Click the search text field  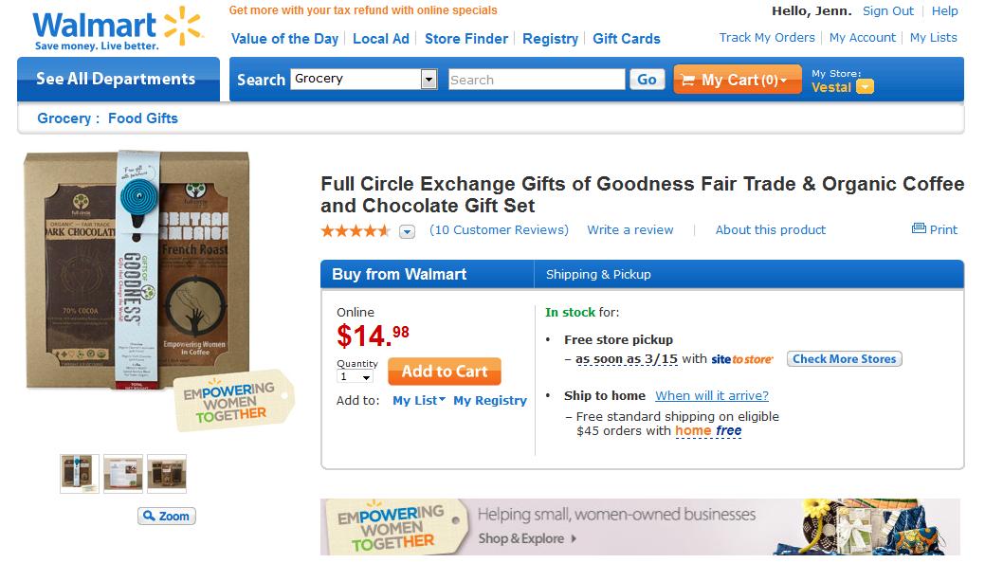pos(537,80)
